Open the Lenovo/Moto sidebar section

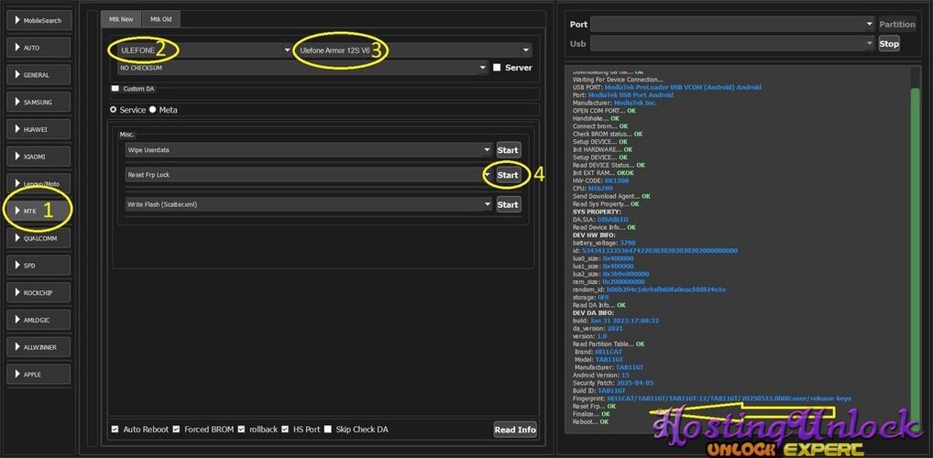tap(38, 184)
